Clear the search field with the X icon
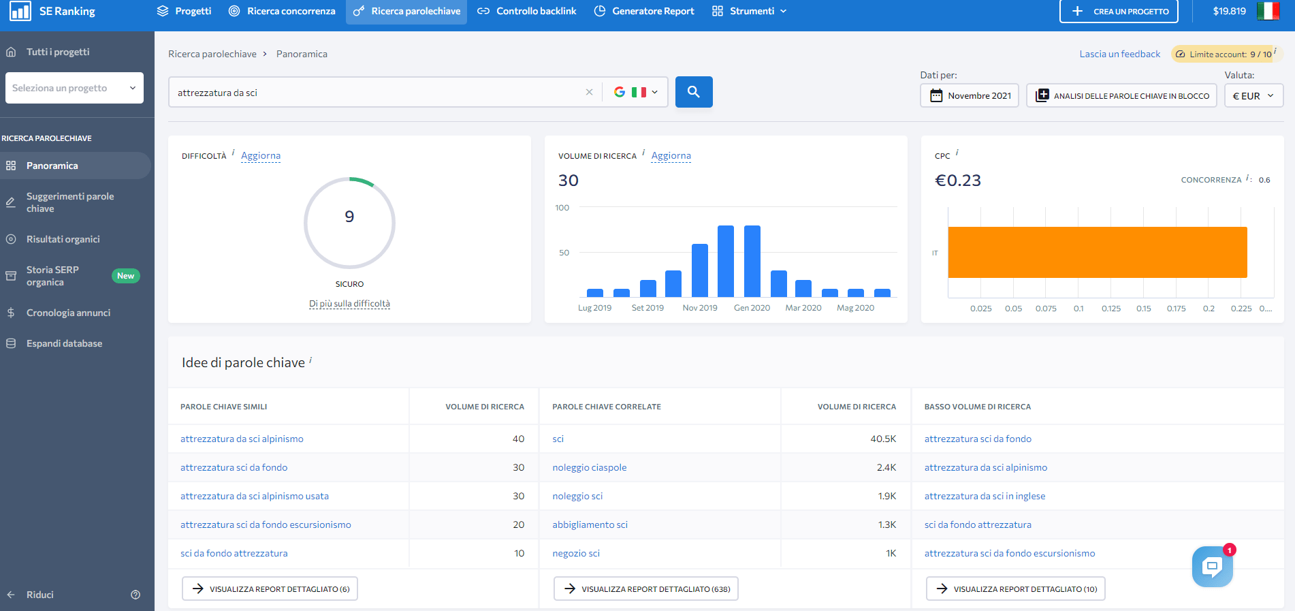Image resolution: width=1295 pixels, height=611 pixels. (x=590, y=92)
